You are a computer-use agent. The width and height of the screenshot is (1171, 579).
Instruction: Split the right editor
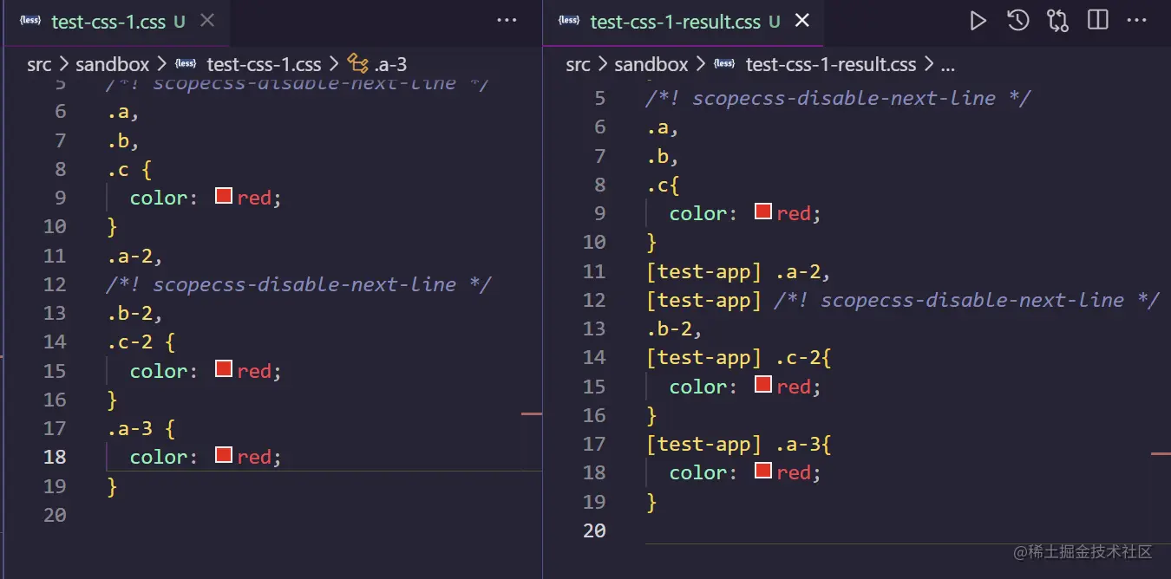pyautogui.click(x=1098, y=21)
